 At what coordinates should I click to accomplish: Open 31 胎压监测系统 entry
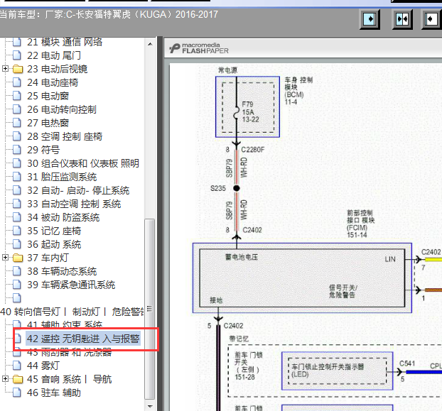coord(62,177)
